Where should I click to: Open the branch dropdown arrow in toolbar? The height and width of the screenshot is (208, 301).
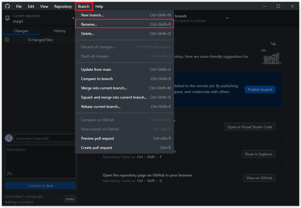[x=227, y=18]
